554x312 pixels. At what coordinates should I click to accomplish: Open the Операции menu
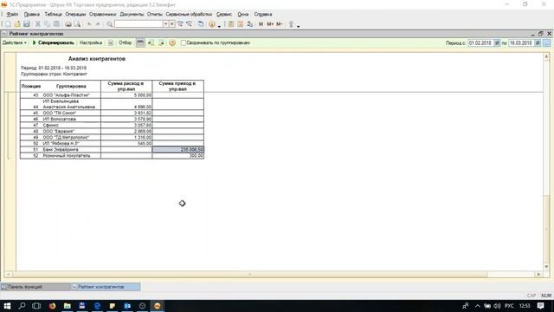[75, 14]
